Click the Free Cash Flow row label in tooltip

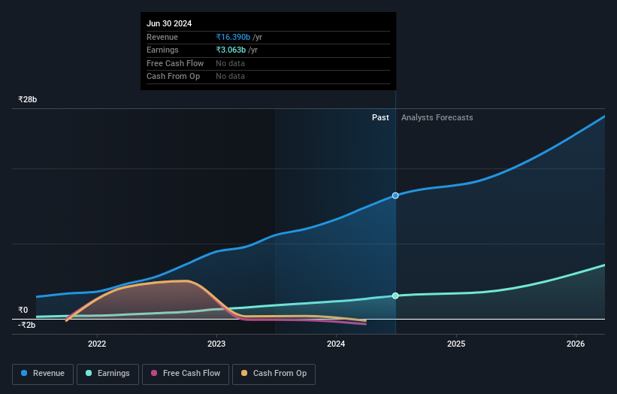point(175,63)
